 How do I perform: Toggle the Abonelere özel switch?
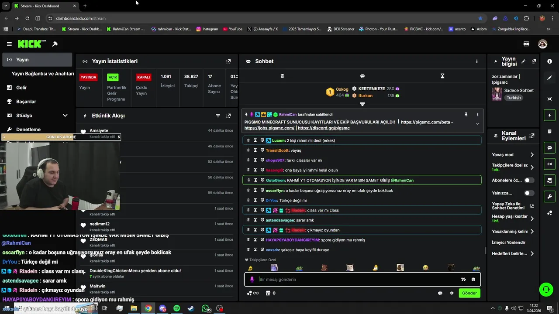[x=529, y=180]
